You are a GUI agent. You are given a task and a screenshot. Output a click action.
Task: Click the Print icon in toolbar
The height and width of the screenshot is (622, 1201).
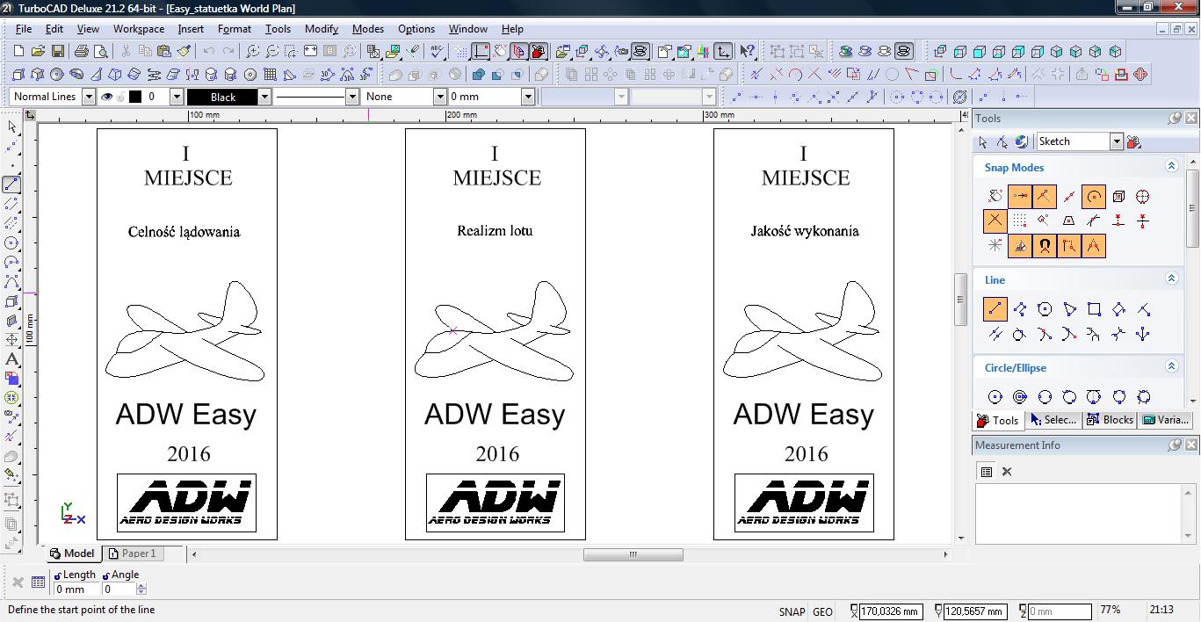80,52
